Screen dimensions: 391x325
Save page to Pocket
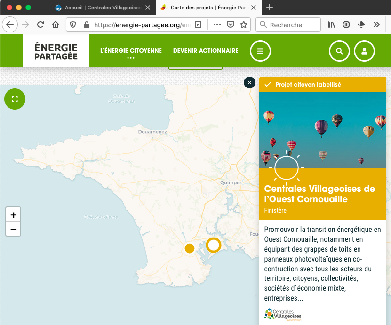(x=231, y=24)
